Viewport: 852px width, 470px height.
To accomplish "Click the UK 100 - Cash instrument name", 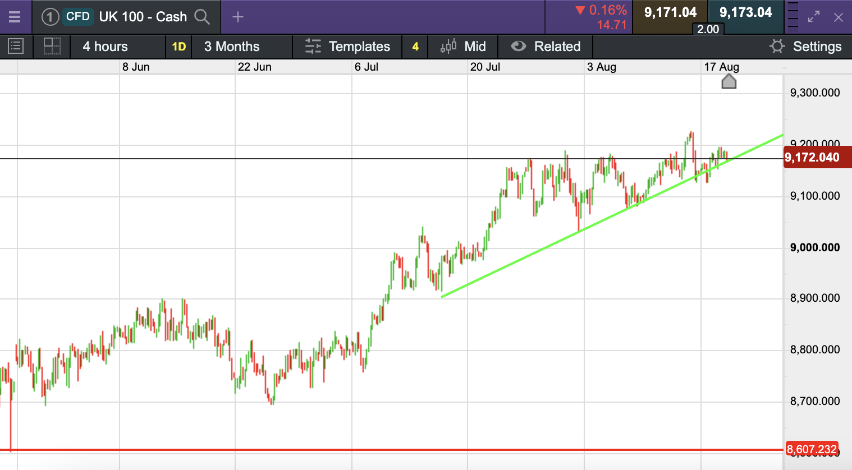I will point(143,17).
